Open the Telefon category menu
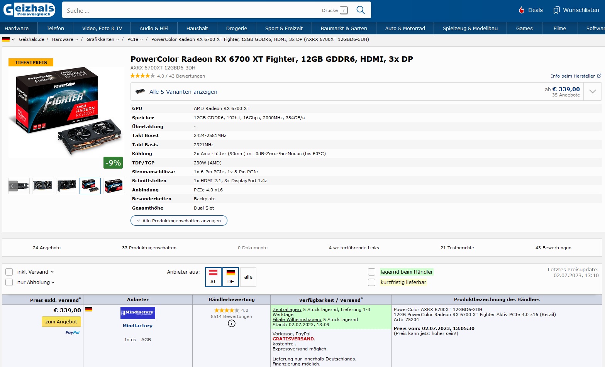Screen dimensions: 605x367 point(56,28)
